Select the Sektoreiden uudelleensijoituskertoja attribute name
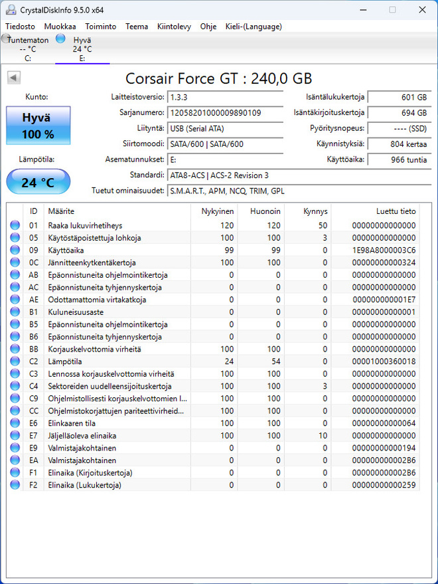 pyautogui.click(x=110, y=386)
